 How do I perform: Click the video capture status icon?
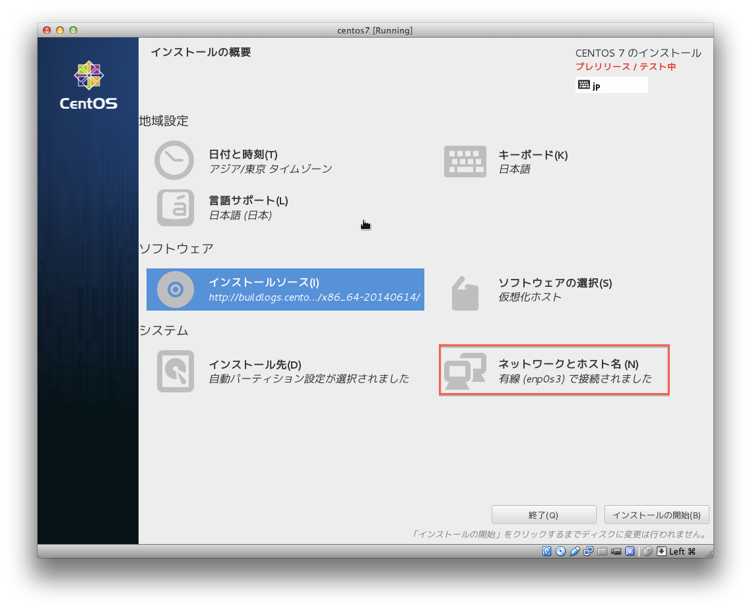(616, 551)
